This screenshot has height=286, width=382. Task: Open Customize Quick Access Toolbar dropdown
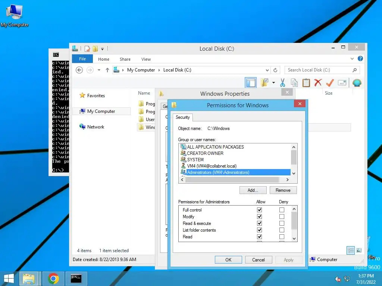102,49
